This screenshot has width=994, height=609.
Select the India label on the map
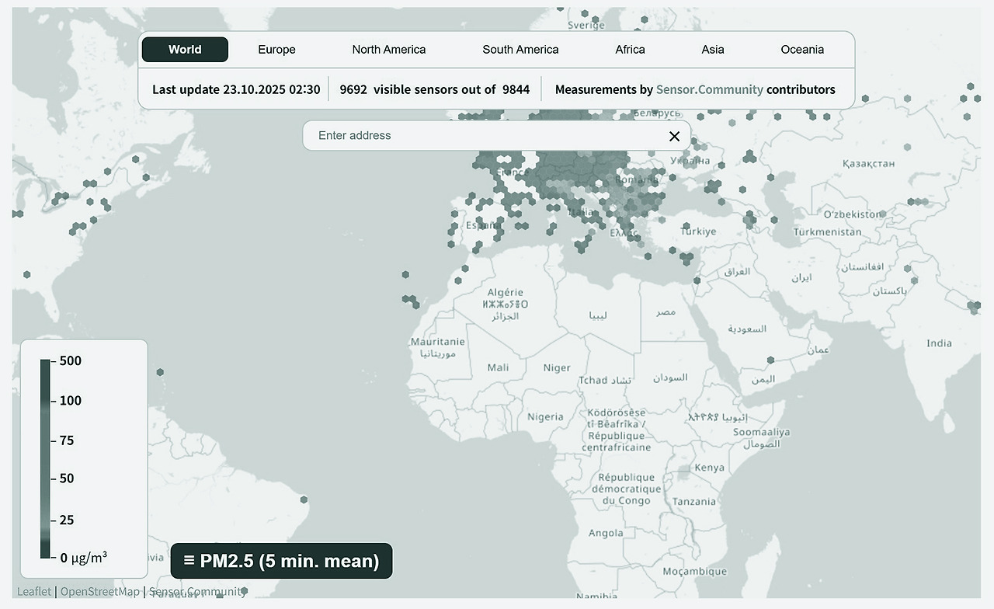tap(939, 343)
